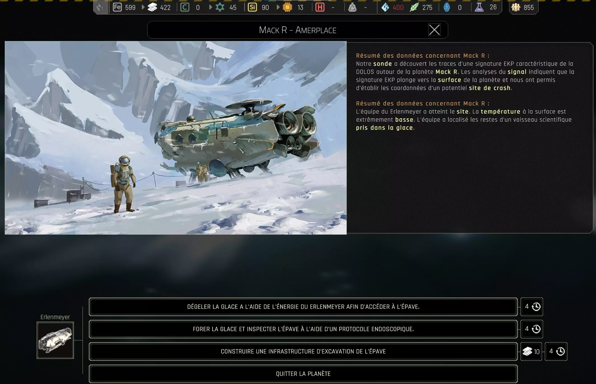Expand the iron to metal conversion arrow

tap(143, 7)
